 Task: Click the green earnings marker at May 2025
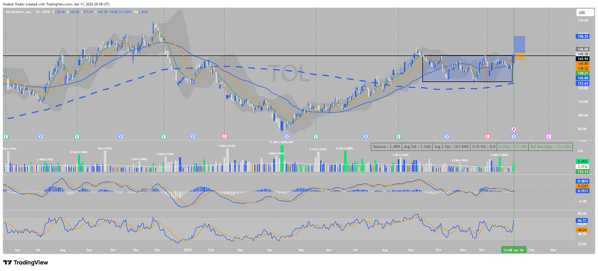315,136
